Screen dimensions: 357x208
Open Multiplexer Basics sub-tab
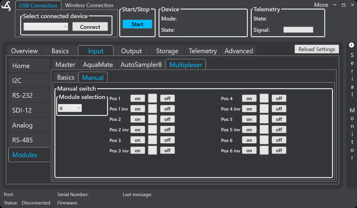tap(66, 77)
